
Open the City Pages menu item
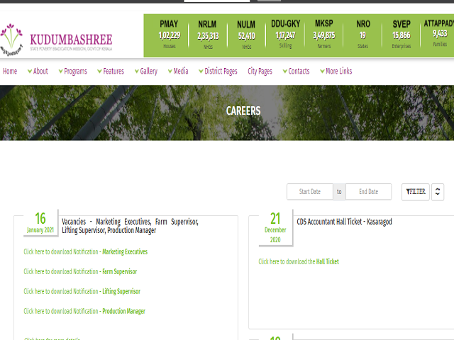(x=260, y=71)
